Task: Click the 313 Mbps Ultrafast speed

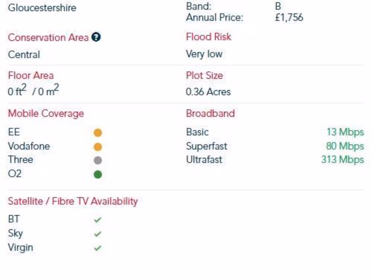Action: pyautogui.click(x=342, y=159)
